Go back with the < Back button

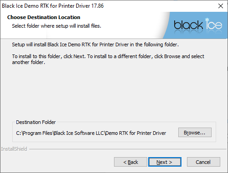coord(130,162)
